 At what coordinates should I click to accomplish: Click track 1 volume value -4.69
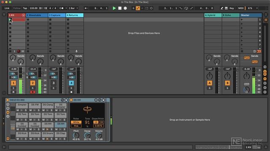tap(13, 69)
